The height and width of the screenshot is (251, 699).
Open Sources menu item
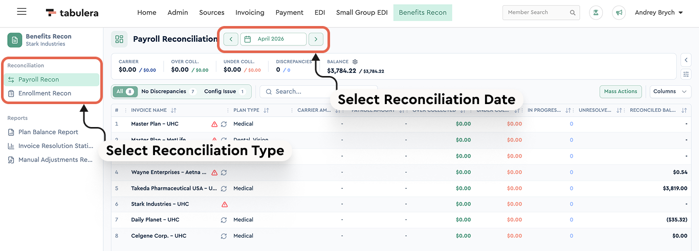pyautogui.click(x=212, y=13)
